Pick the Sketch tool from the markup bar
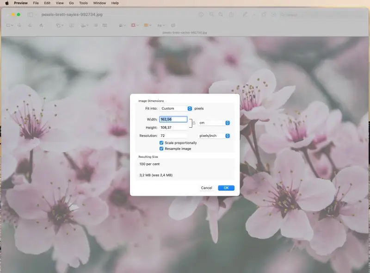Viewport: 370px width, 273px height. (x=30, y=25)
